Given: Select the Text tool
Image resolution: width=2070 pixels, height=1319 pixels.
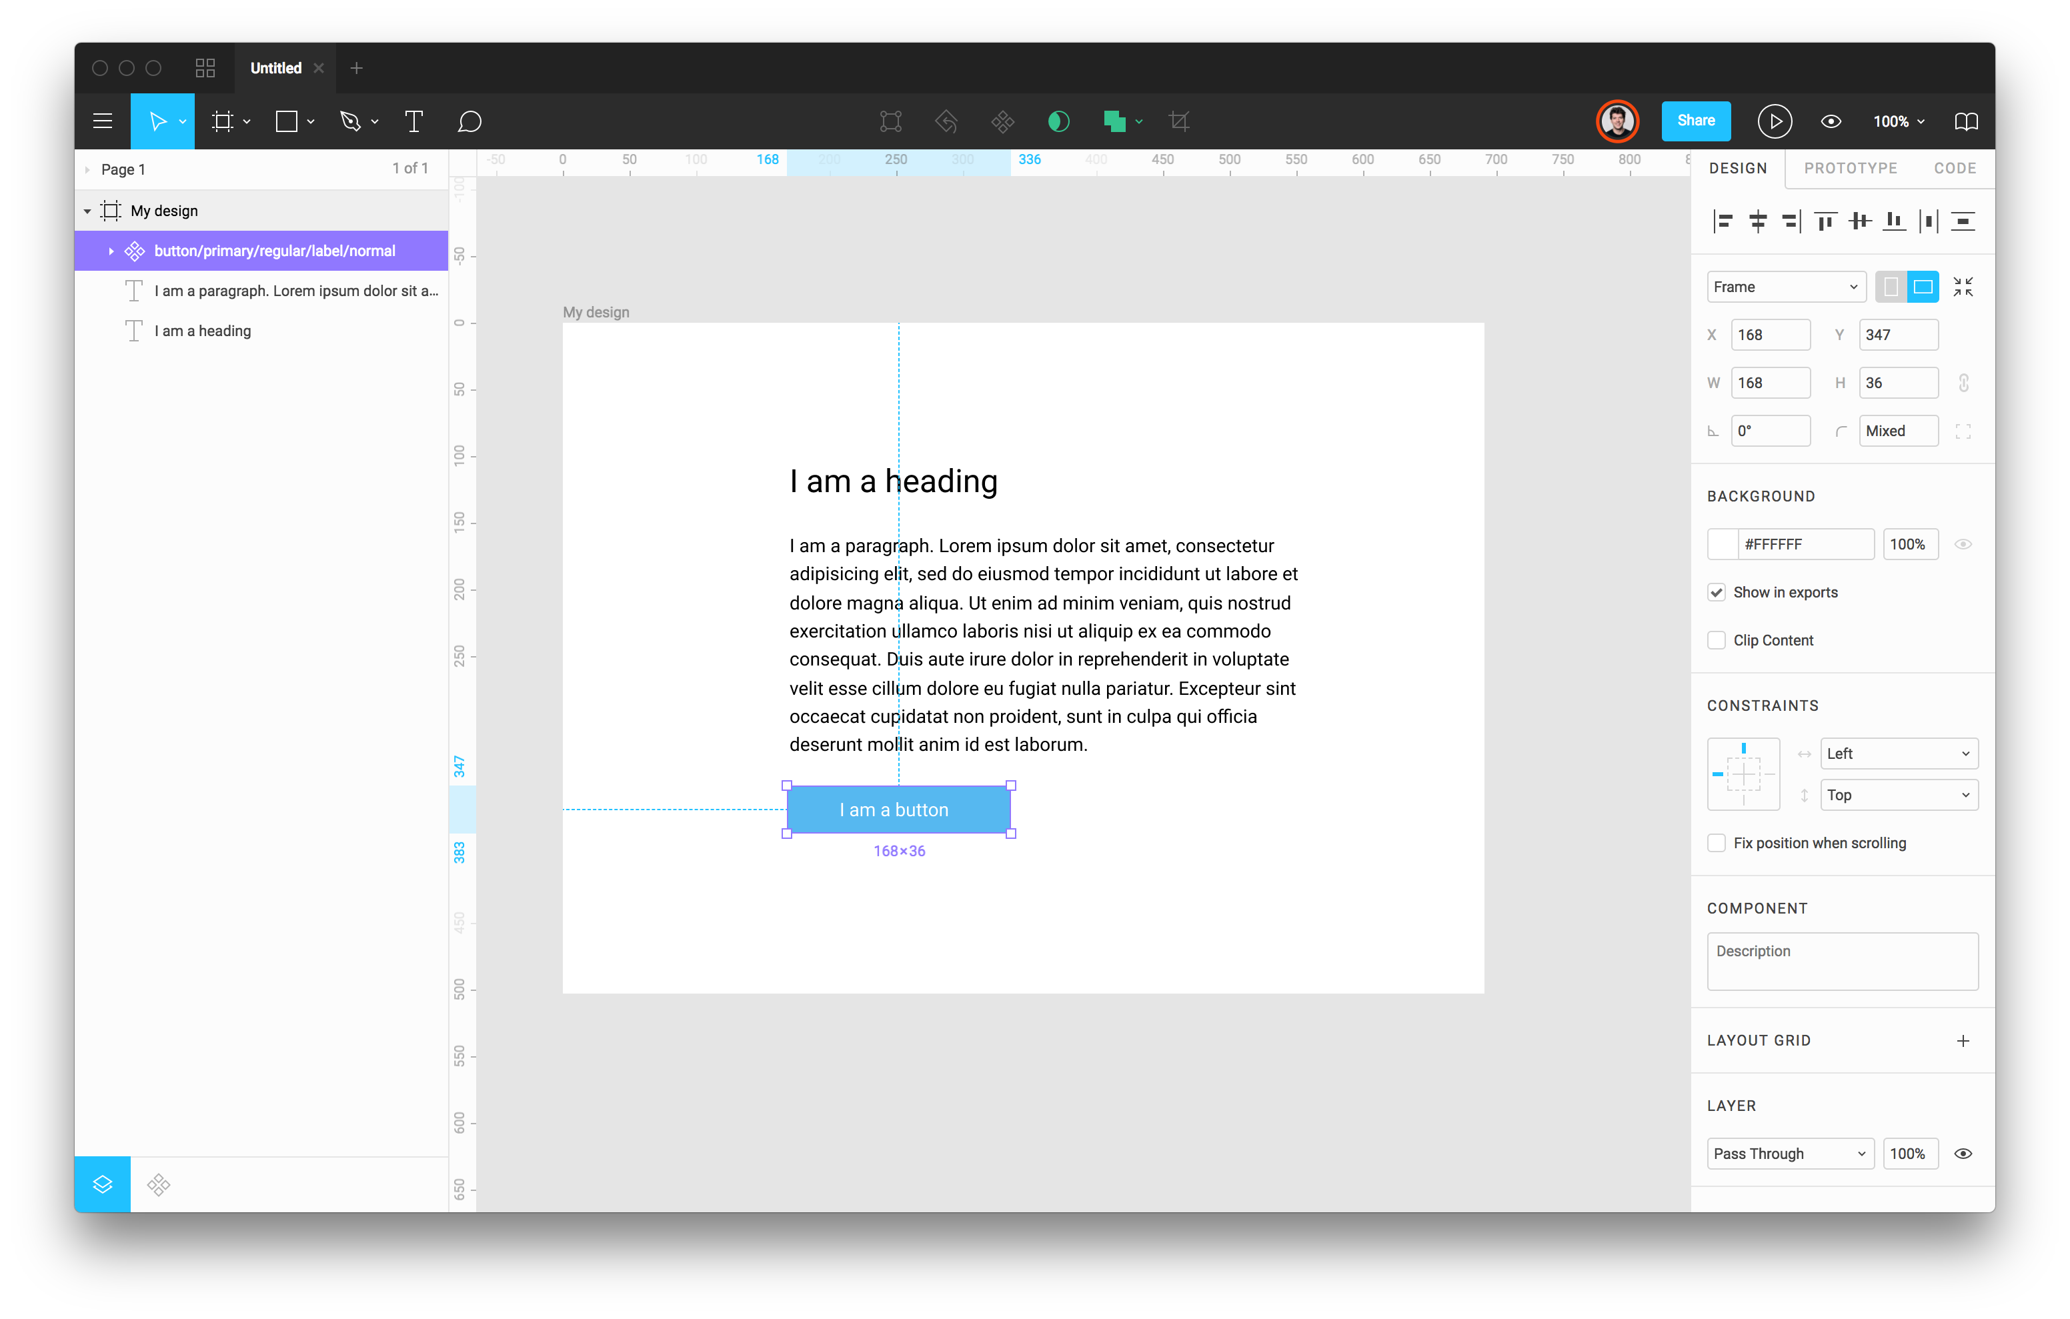Looking at the screenshot, I should (x=413, y=121).
